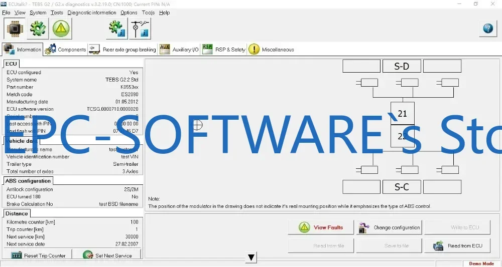Viewport: 502px width, 267px height.
Task: Switch to the Auxiliary I/O tab
Action: click(179, 50)
